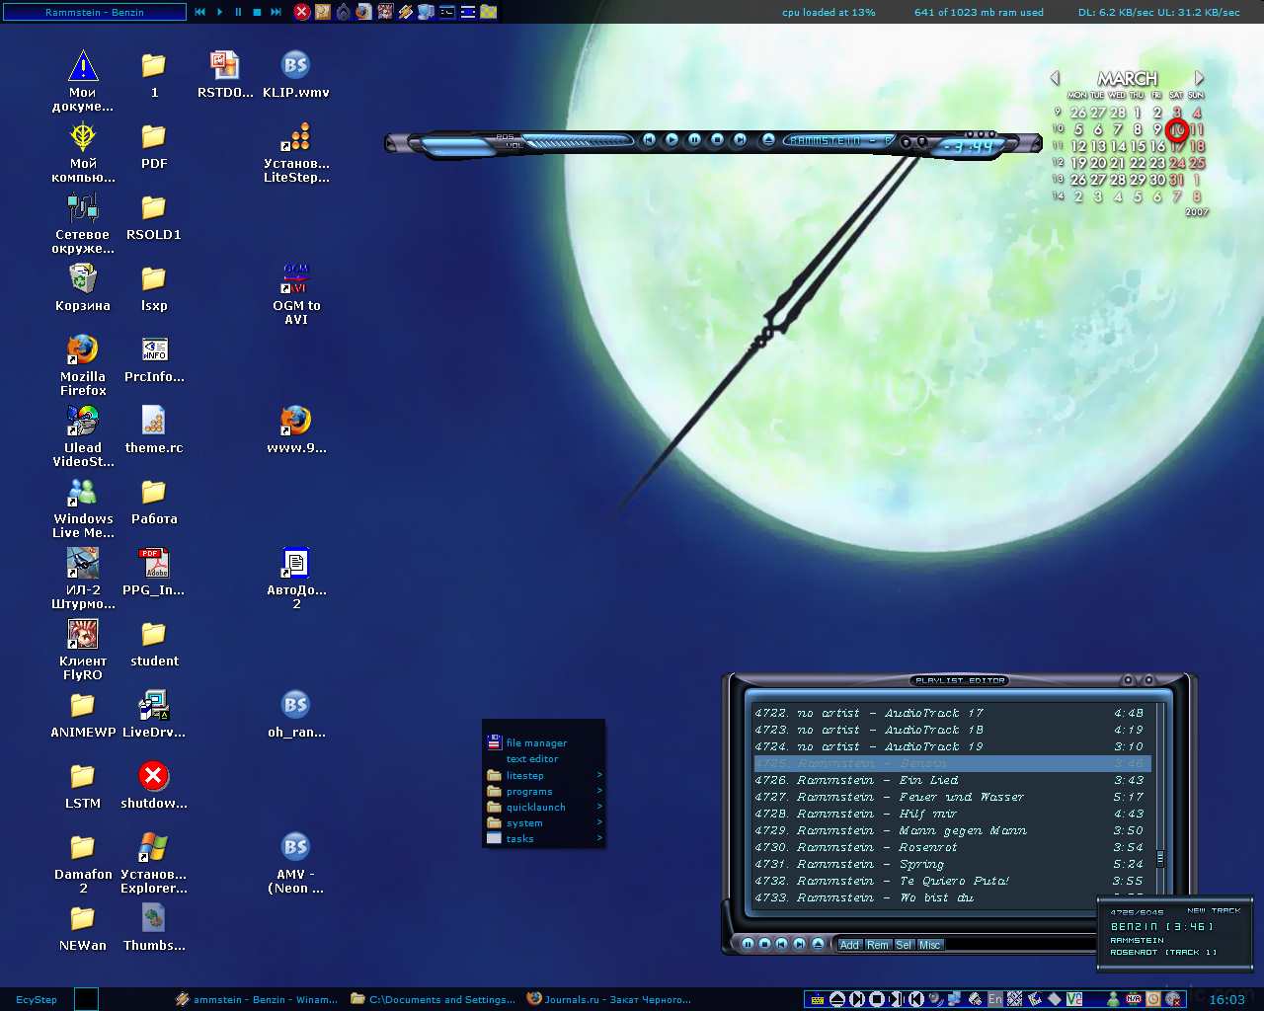This screenshot has height=1011, width=1264.
Task: Stop playback from the top bar
Action: pyautogui.click(x=257, y=12)
